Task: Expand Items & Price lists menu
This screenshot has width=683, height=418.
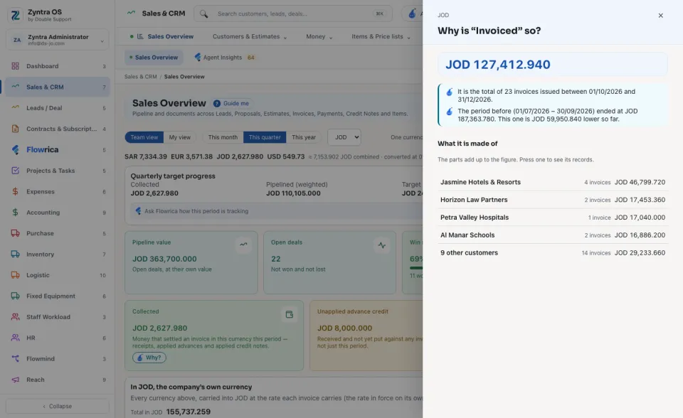Action: click(x=381, y=36)
